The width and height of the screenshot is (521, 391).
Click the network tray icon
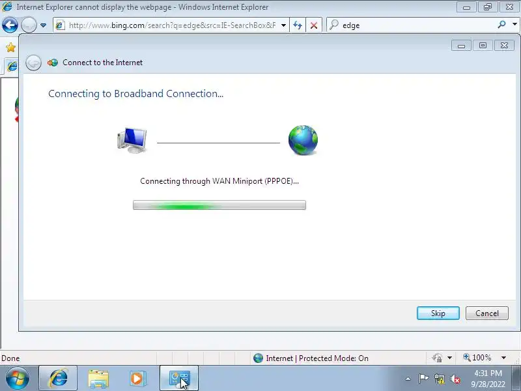tap(439, 379)
